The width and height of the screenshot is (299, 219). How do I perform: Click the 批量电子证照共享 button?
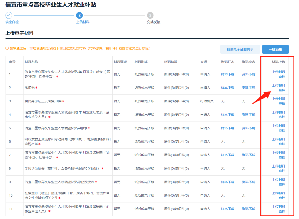pyautogui.click(x=240, y=49)
